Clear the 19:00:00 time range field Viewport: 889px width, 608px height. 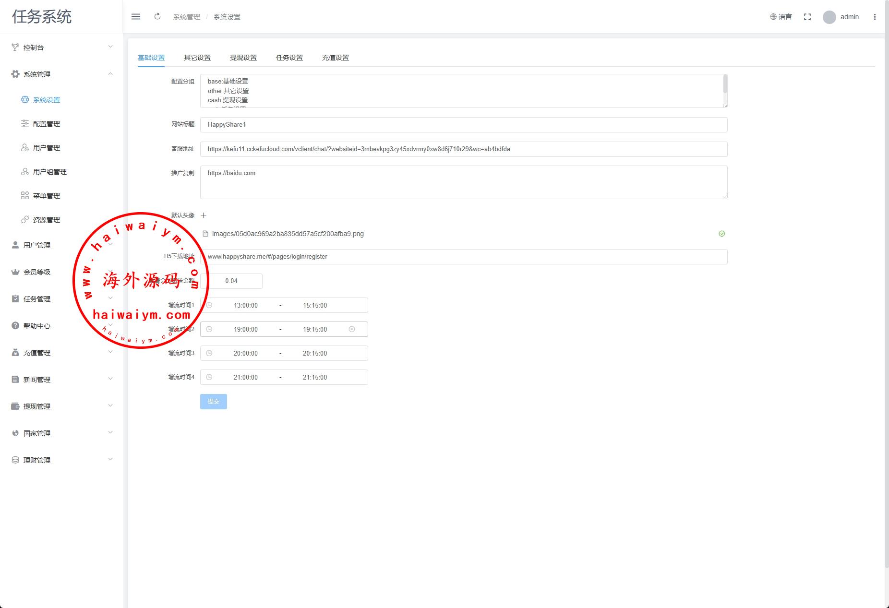(x=351, y=329)
